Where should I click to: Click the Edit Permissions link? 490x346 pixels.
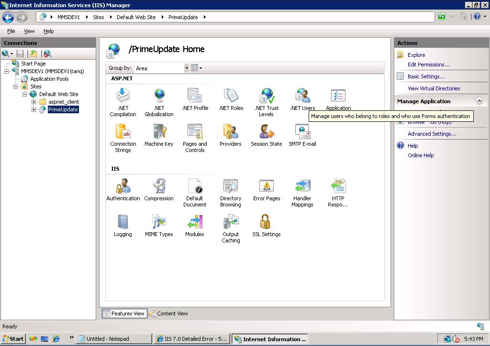coord(428,65)
